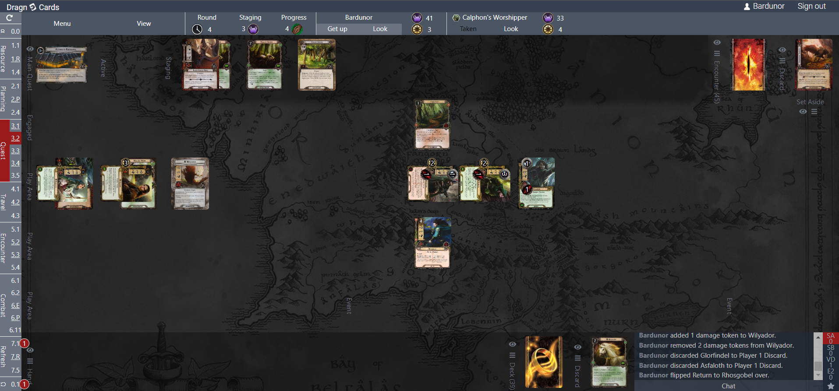Click the red badge on phase 0.1
839x391 pixels.
pos(25,384)
